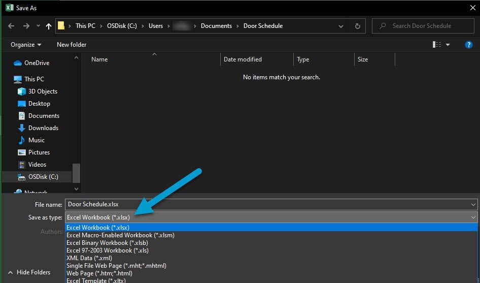Open Pictures in navigation pane

tap(33, 152)
